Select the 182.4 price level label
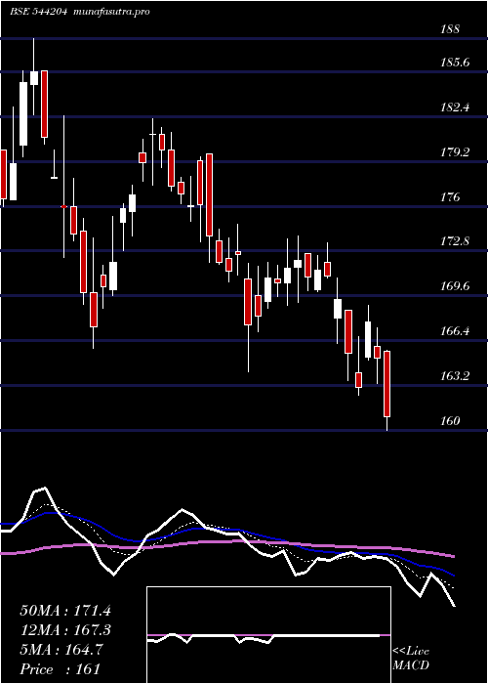 pyautogui.click(x=455, y=107)
